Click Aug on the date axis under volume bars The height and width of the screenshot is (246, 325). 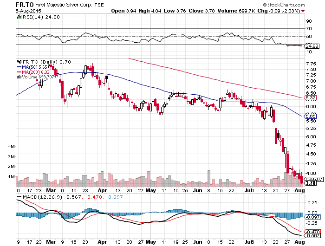click(x=300, y=190)
